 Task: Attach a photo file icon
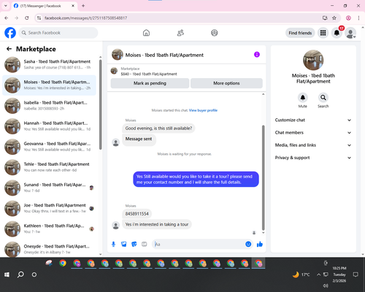124,244
